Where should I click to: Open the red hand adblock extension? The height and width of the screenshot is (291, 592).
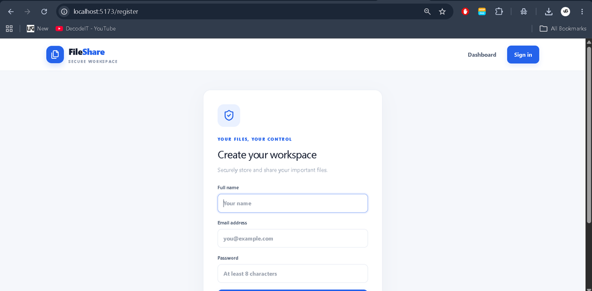(x=465, y=12)
